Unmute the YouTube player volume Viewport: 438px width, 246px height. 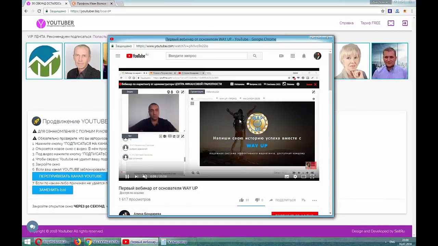pos(145,176)
